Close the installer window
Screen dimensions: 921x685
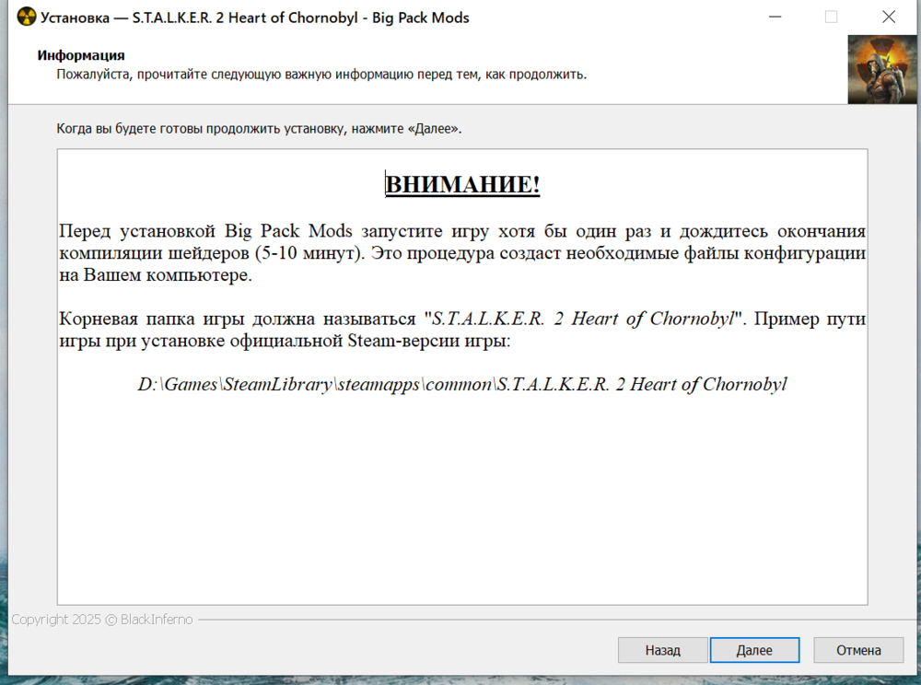pos(889,17)
